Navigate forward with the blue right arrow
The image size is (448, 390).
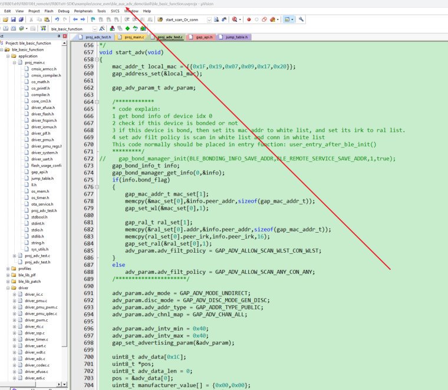tap(83, 19)
